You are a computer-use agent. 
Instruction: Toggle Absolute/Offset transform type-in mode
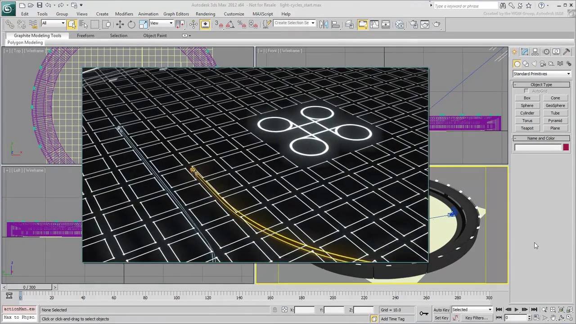[x=284, y=310]
